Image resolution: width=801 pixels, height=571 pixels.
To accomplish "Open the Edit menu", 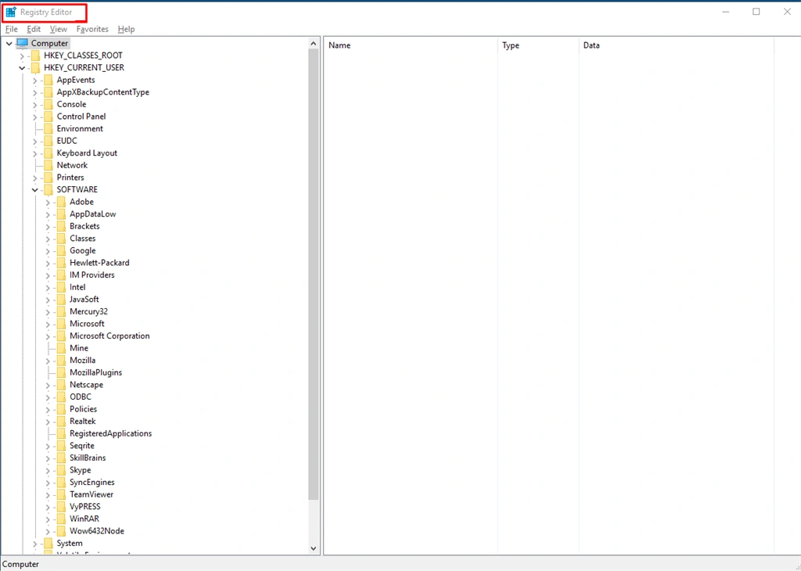I will click(x=34, y=29).
